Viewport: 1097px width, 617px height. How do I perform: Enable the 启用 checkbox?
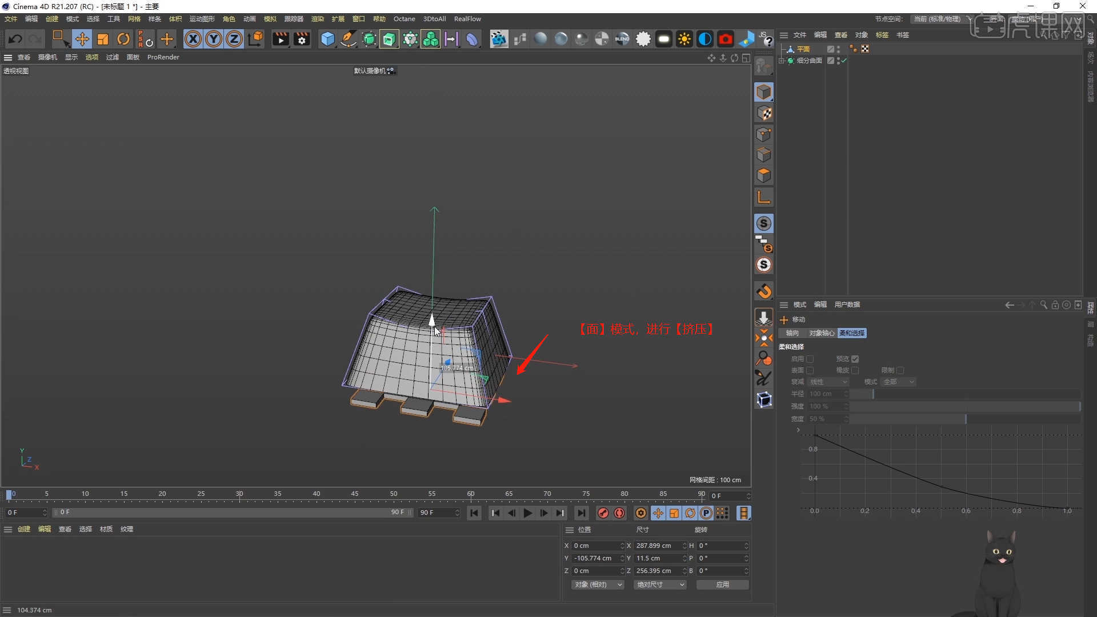(810, 359)
